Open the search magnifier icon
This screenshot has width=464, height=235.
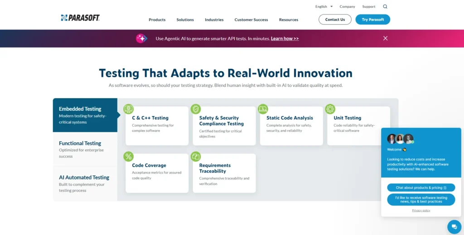tap(385, 6)
